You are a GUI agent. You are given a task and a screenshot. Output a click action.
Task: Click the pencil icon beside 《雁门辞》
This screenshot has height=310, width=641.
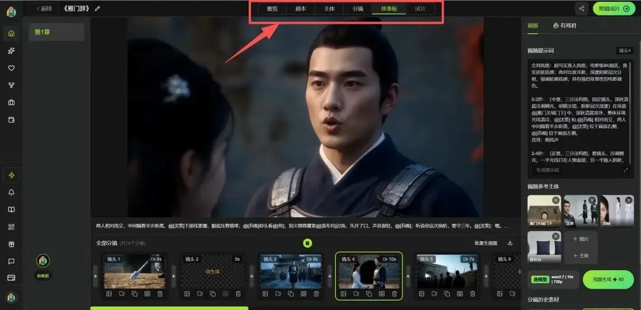(x=97, y=8)
